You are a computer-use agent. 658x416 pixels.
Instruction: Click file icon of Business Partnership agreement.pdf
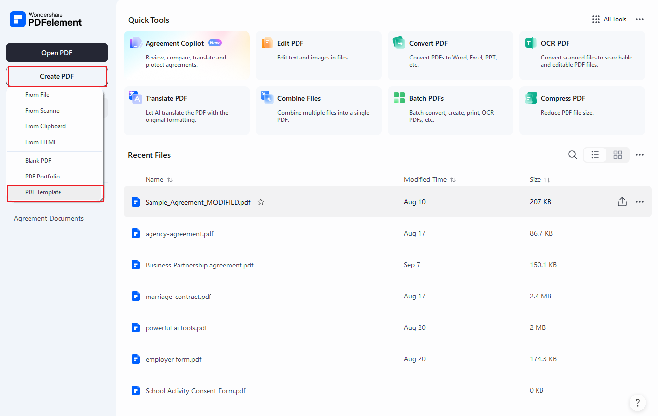coord(136,265)
